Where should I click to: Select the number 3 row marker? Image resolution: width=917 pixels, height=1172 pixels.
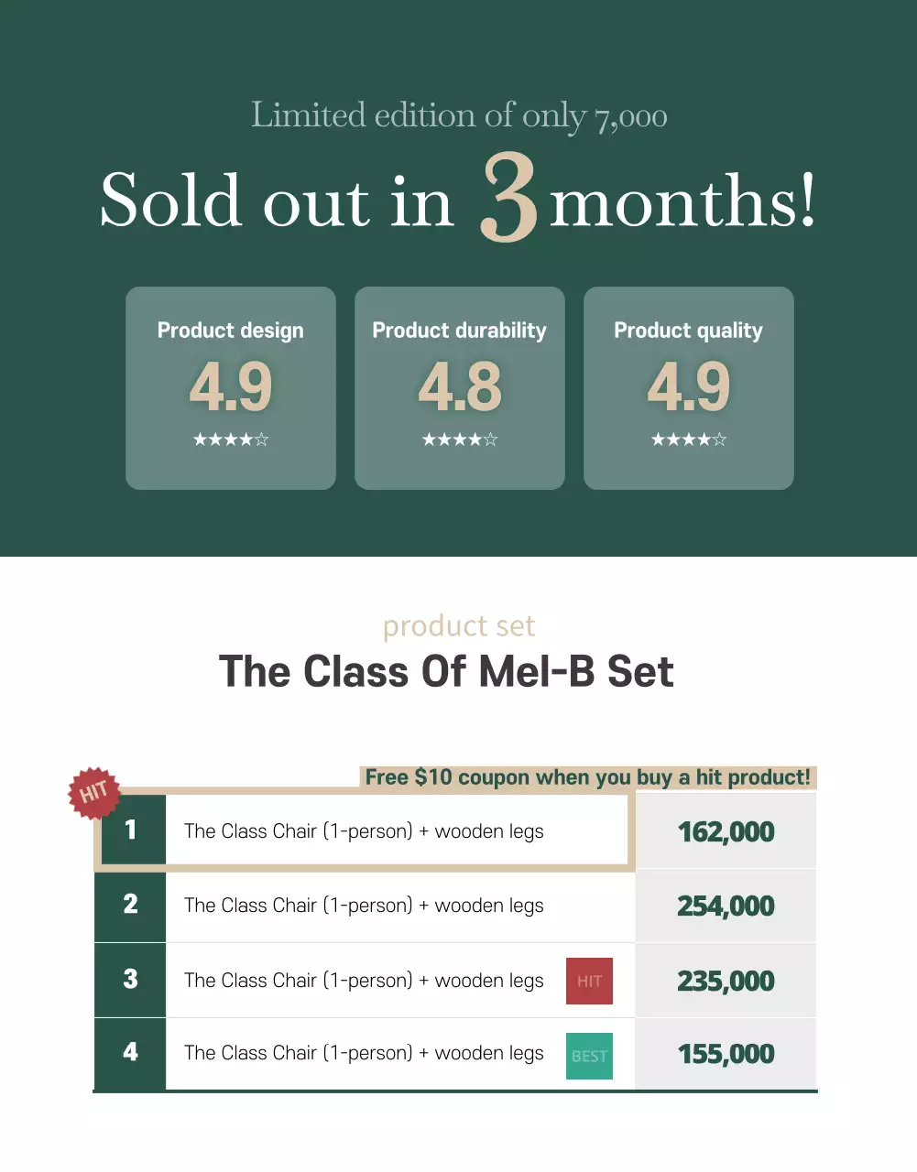[131, 980]
